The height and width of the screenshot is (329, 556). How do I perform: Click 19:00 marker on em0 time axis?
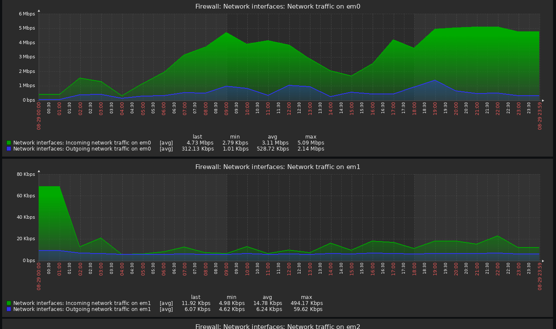435,108
